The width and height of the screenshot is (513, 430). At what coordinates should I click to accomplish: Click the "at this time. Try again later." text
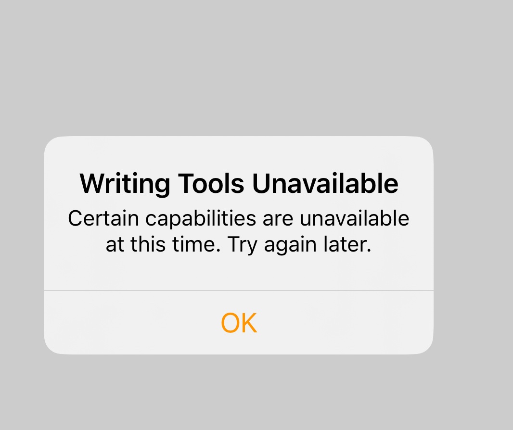(239, 244)
